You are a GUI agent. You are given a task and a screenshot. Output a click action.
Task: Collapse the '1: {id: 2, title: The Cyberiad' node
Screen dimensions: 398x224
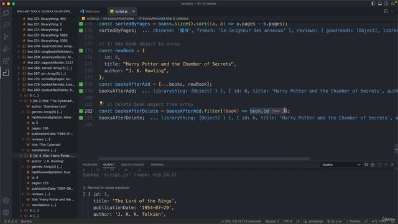[x=21, y=101]
